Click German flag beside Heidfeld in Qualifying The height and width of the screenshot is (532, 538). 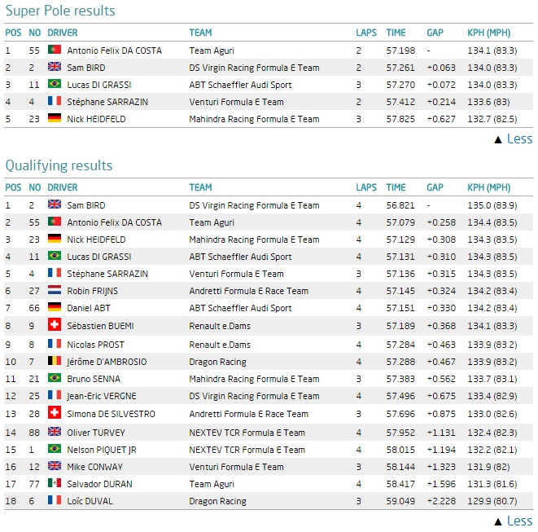(x=55, y=239)
